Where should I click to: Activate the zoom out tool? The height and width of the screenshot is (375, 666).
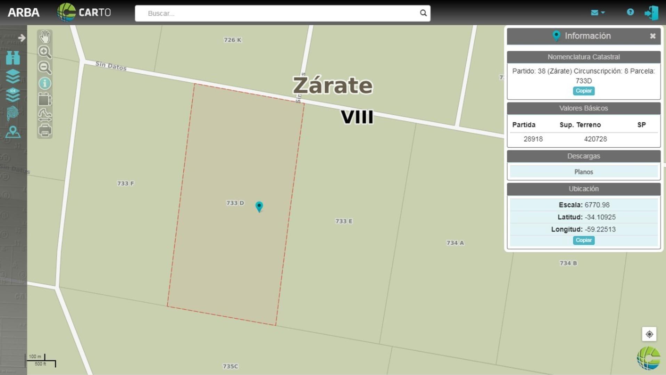click(45, 67)
